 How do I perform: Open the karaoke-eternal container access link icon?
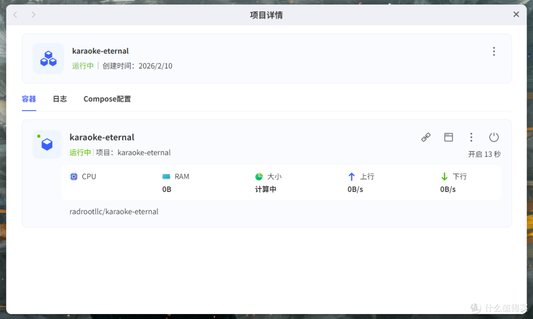(x=426, y=137)
